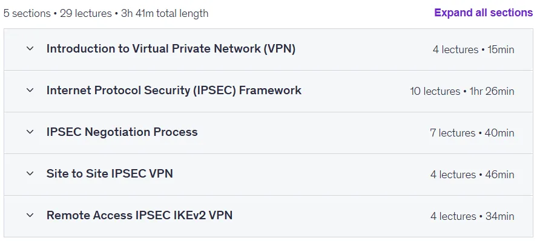Screen dimensions: 537x241
Task: Click chevron beside Introduction to Virtual Private Network
Action: coord(30,48)
